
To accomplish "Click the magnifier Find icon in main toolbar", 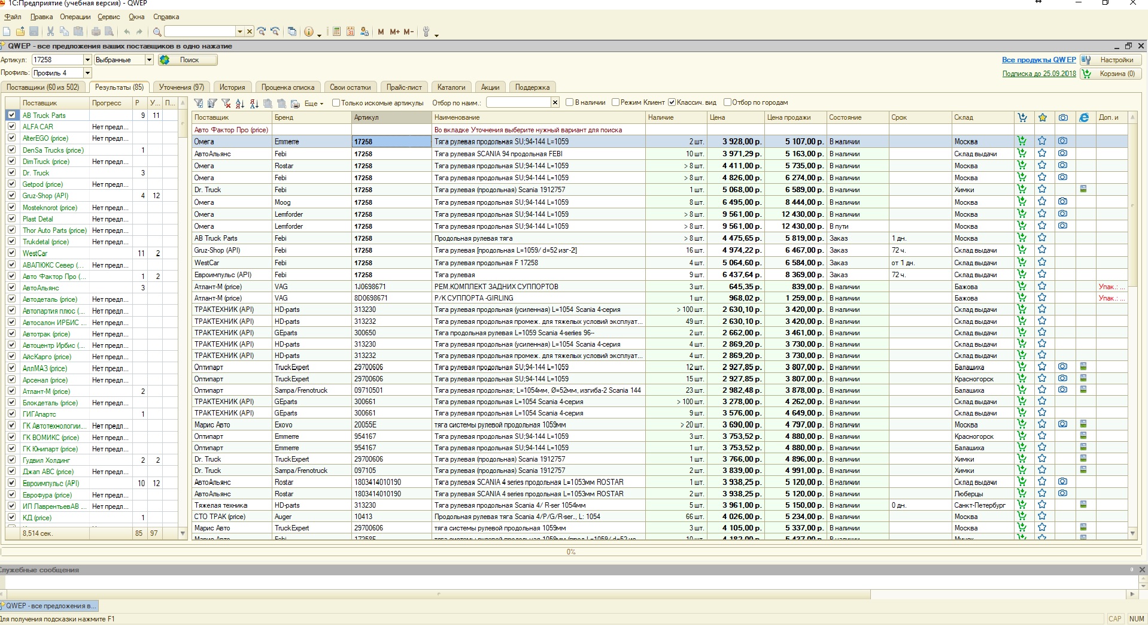I will pyautogui.click(x=157, y=32).
